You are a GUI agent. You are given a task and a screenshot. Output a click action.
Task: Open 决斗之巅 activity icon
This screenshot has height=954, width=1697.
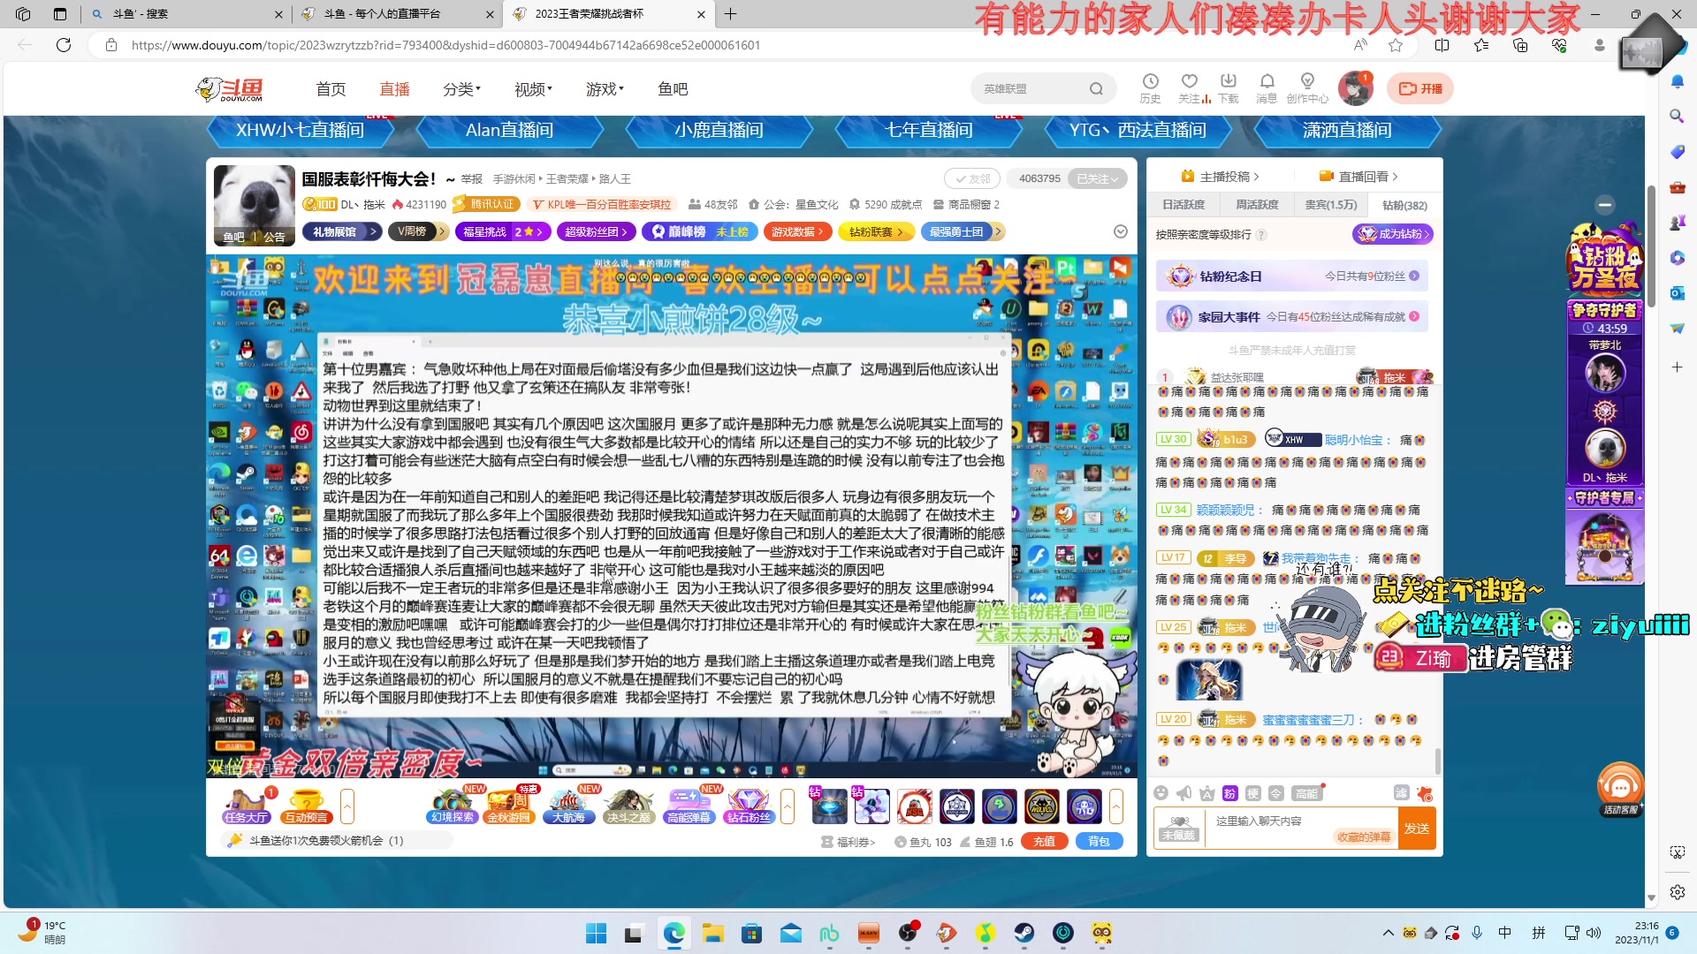click(628, 806)
